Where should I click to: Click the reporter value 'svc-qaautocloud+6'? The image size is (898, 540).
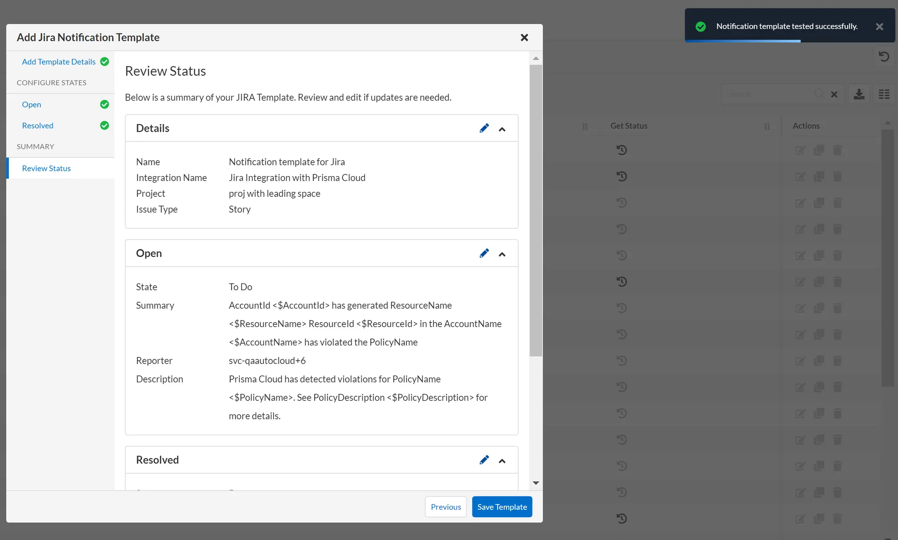pyautogui.click(x=267, y=361)
